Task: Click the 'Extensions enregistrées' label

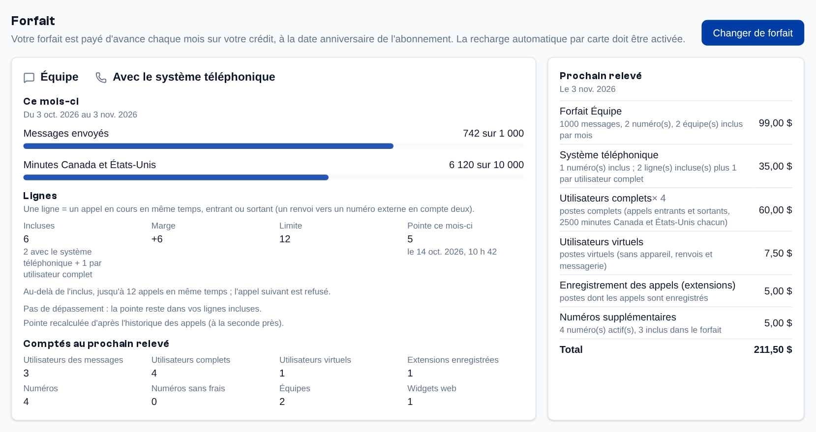Action: click(x=453, y=360)
